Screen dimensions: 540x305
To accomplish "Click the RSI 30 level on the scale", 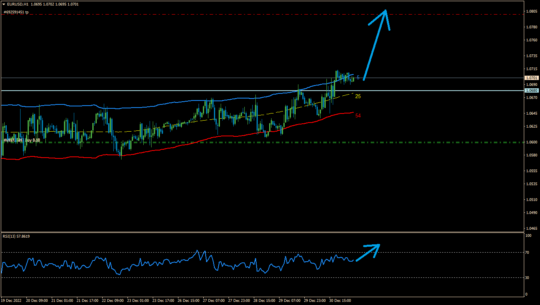I will point(527,277).
